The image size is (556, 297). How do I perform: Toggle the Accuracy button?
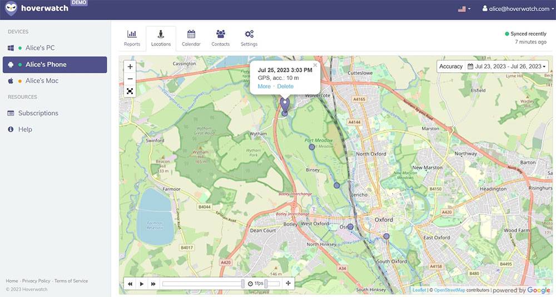click(x=451, y=66)
